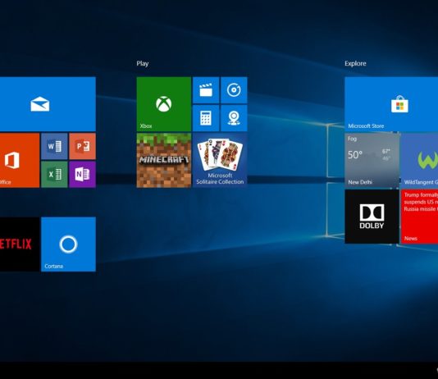Open the Excel tile
Screen dimensions: 438x379
click(x=54, y=174)
